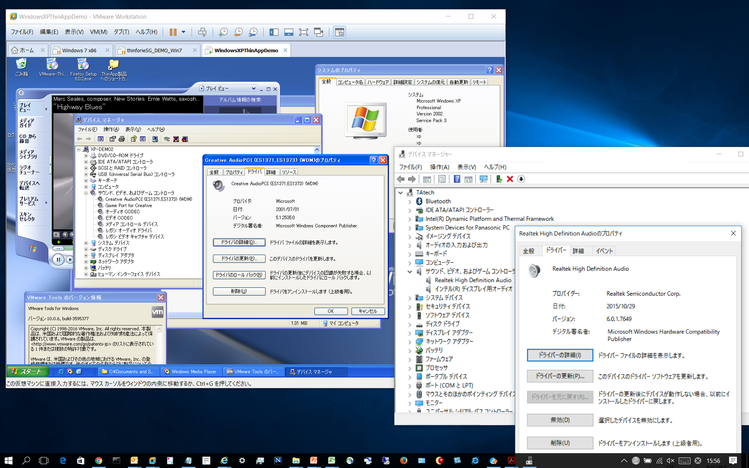Viewport: 749px width, 468px height.
Task: Click the update driver icon in デバイス マネージャー toolbar
Action: pyautogui.click(x=499, y=179)
